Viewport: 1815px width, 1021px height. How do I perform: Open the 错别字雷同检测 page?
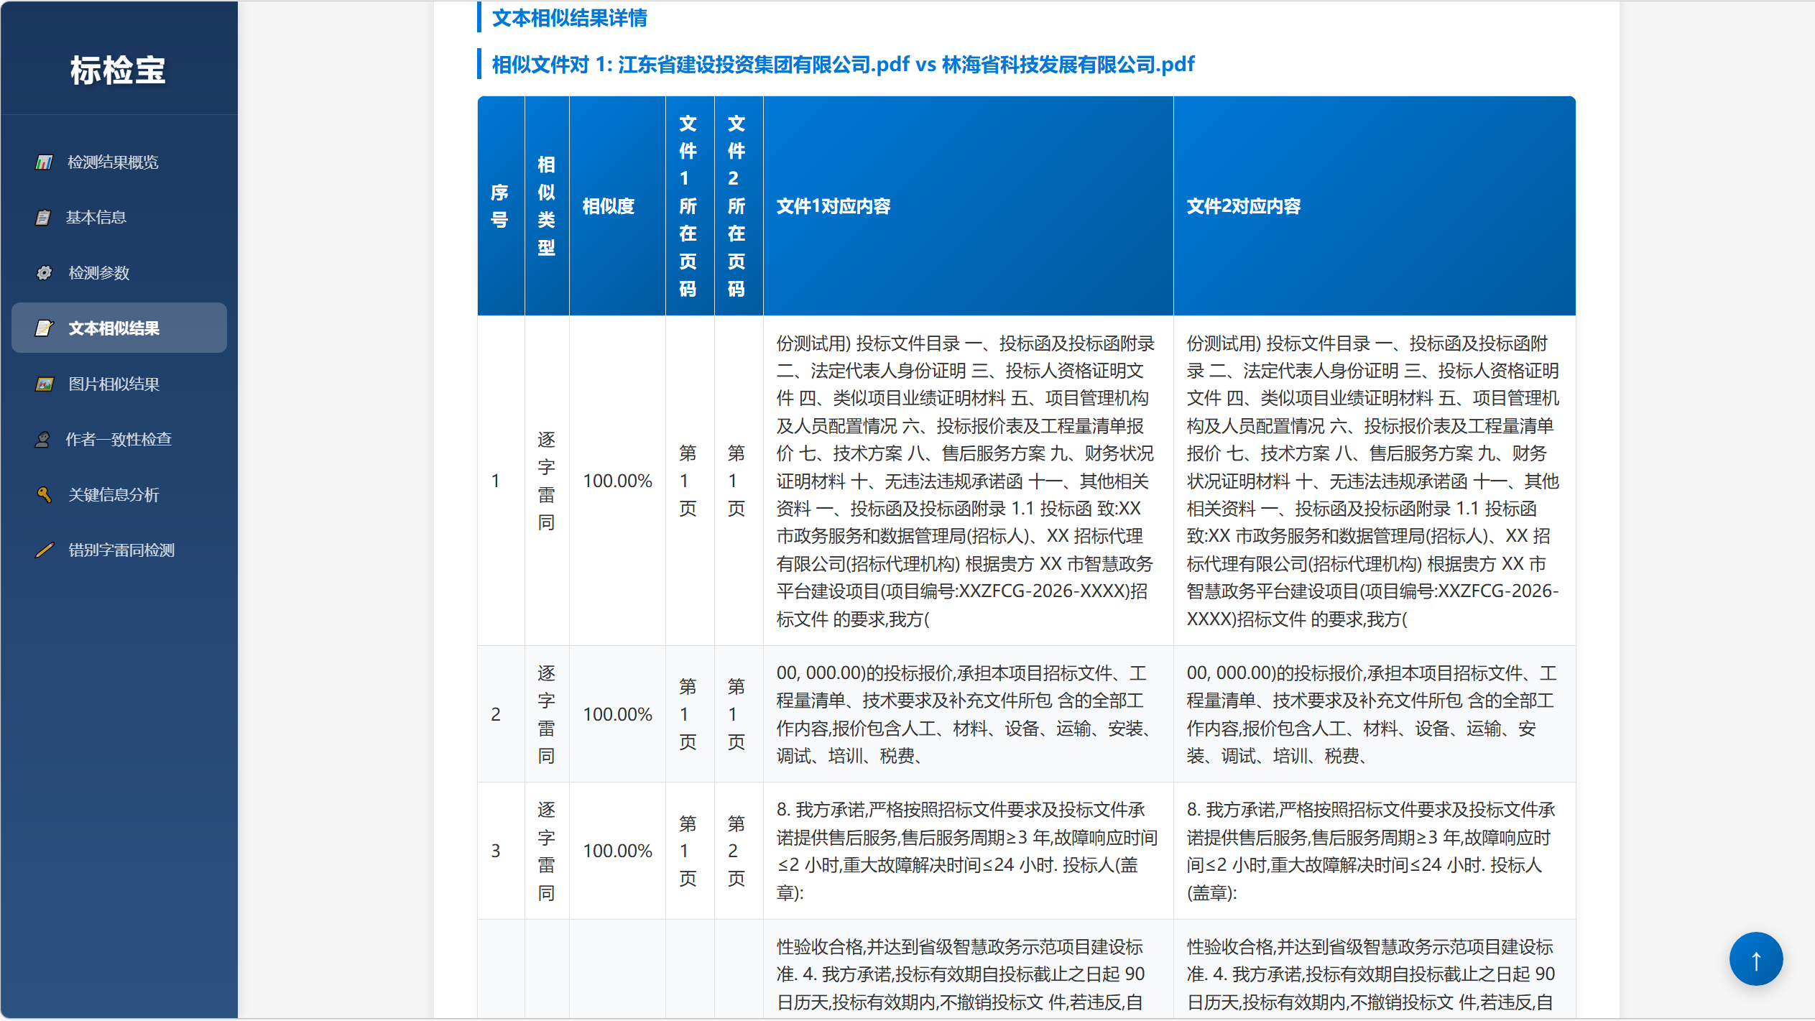(121, 550)
